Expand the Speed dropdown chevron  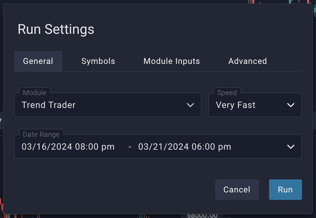click(x=291, y=105)
